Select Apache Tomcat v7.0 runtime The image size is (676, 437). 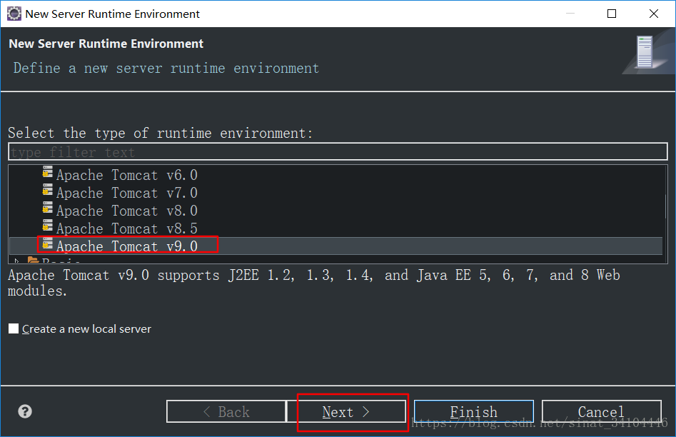[127, 193]
